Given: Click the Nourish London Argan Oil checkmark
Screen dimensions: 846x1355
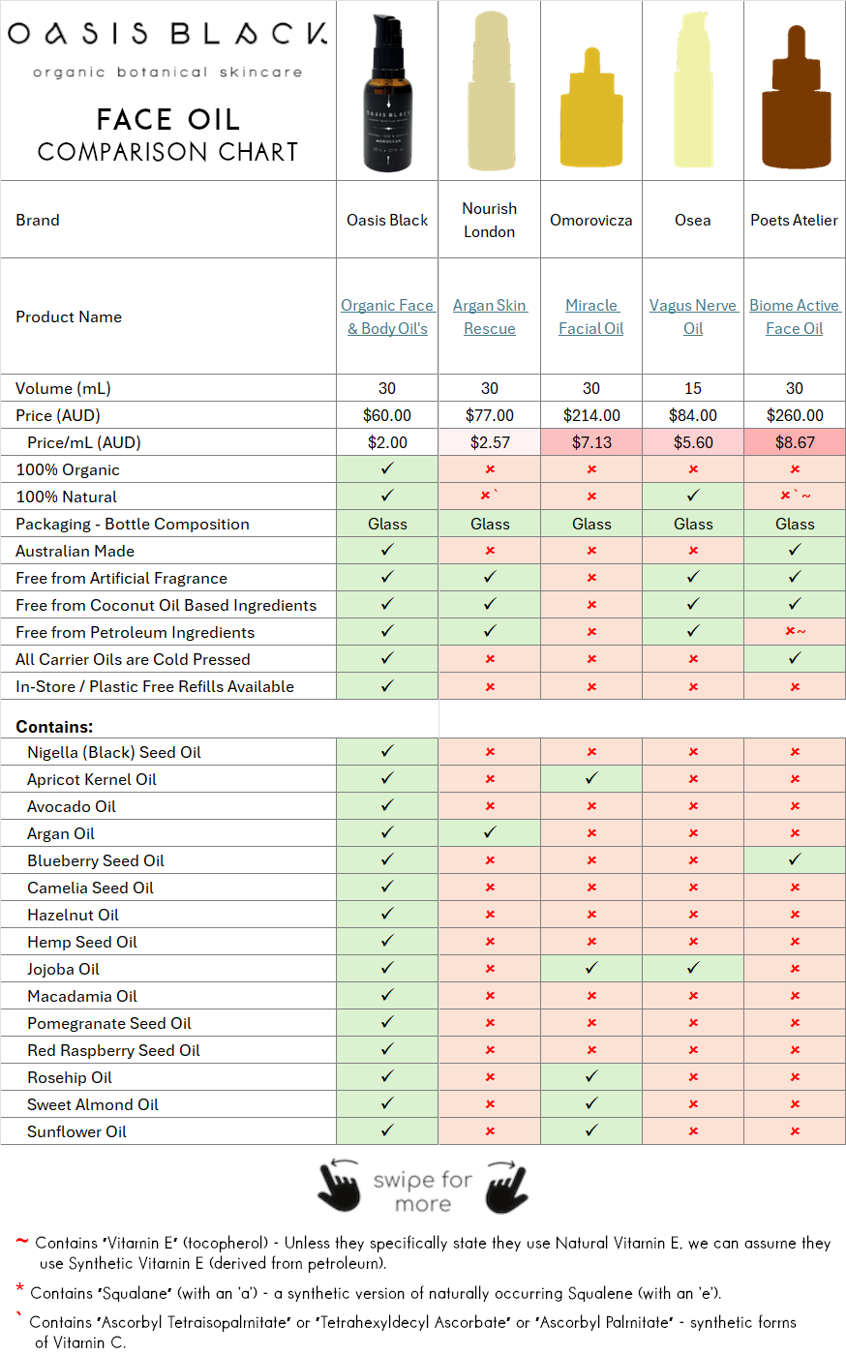Looking at the screenshot, I should pos(490,832).
